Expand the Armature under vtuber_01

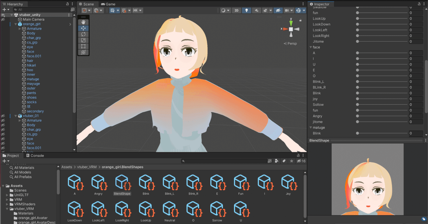tap(19, 120)
